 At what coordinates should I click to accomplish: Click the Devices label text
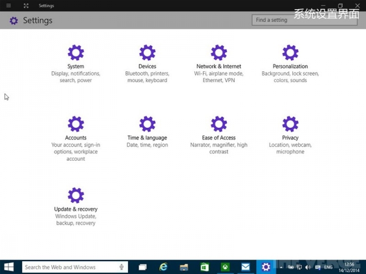[147, 66]
